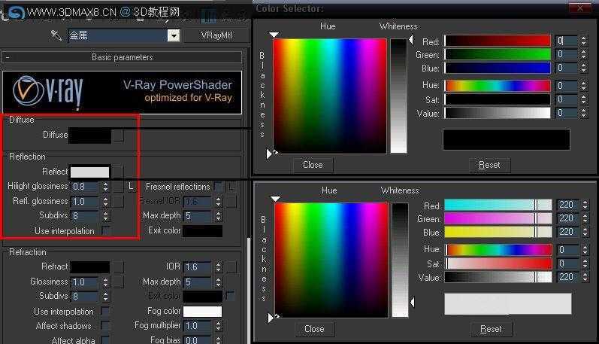Open the Reflect color swatch
Image resolution: width=599 pixels, height=344 pixels.
89,172
